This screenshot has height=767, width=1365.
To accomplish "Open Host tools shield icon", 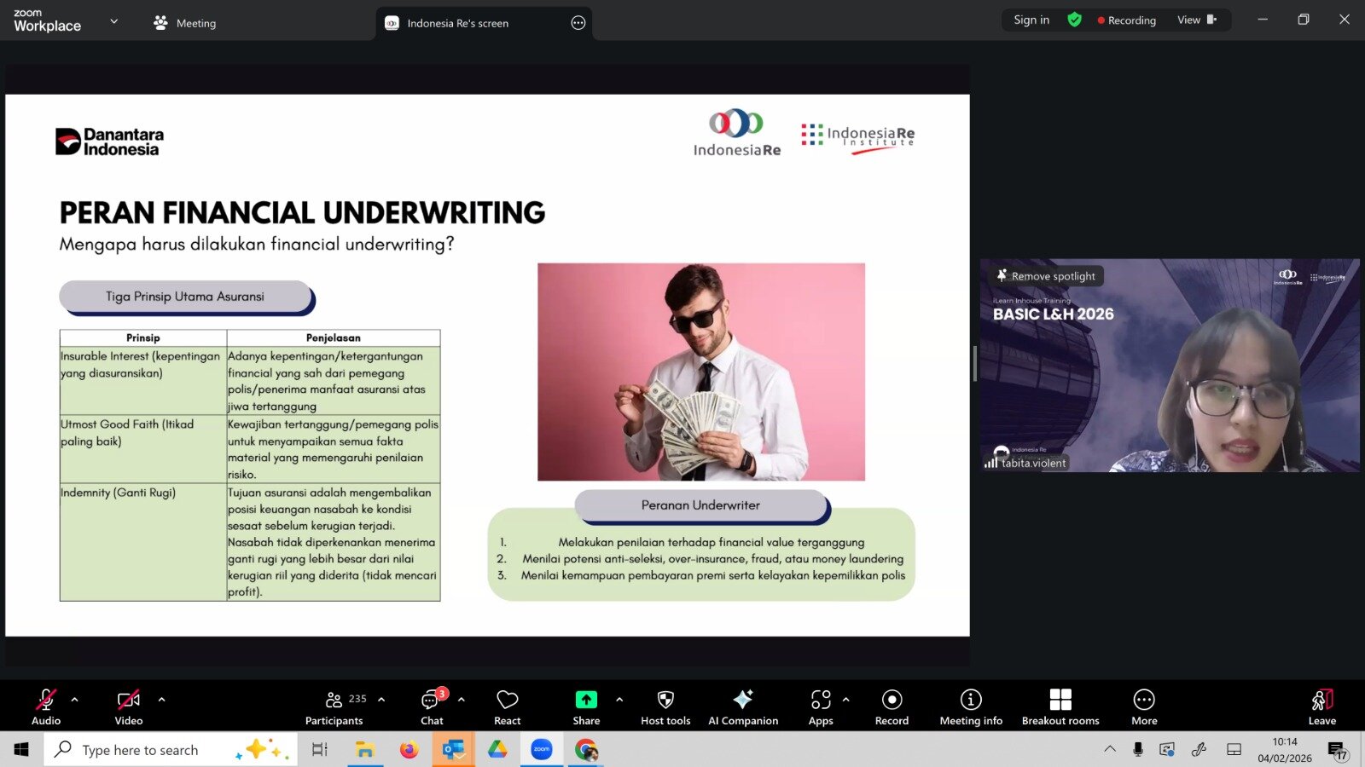I will click(665, 706).
